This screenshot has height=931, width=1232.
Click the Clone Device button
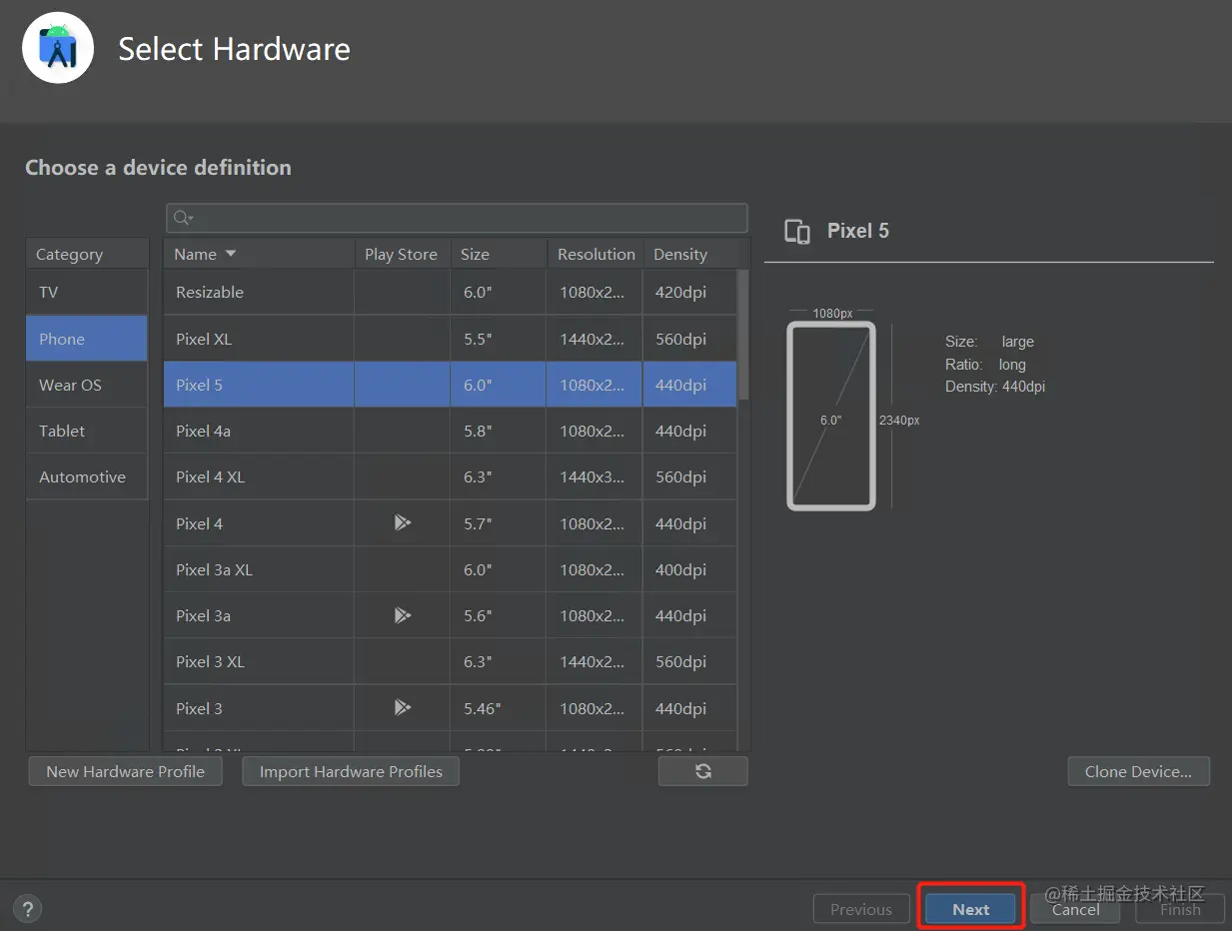1138,771
